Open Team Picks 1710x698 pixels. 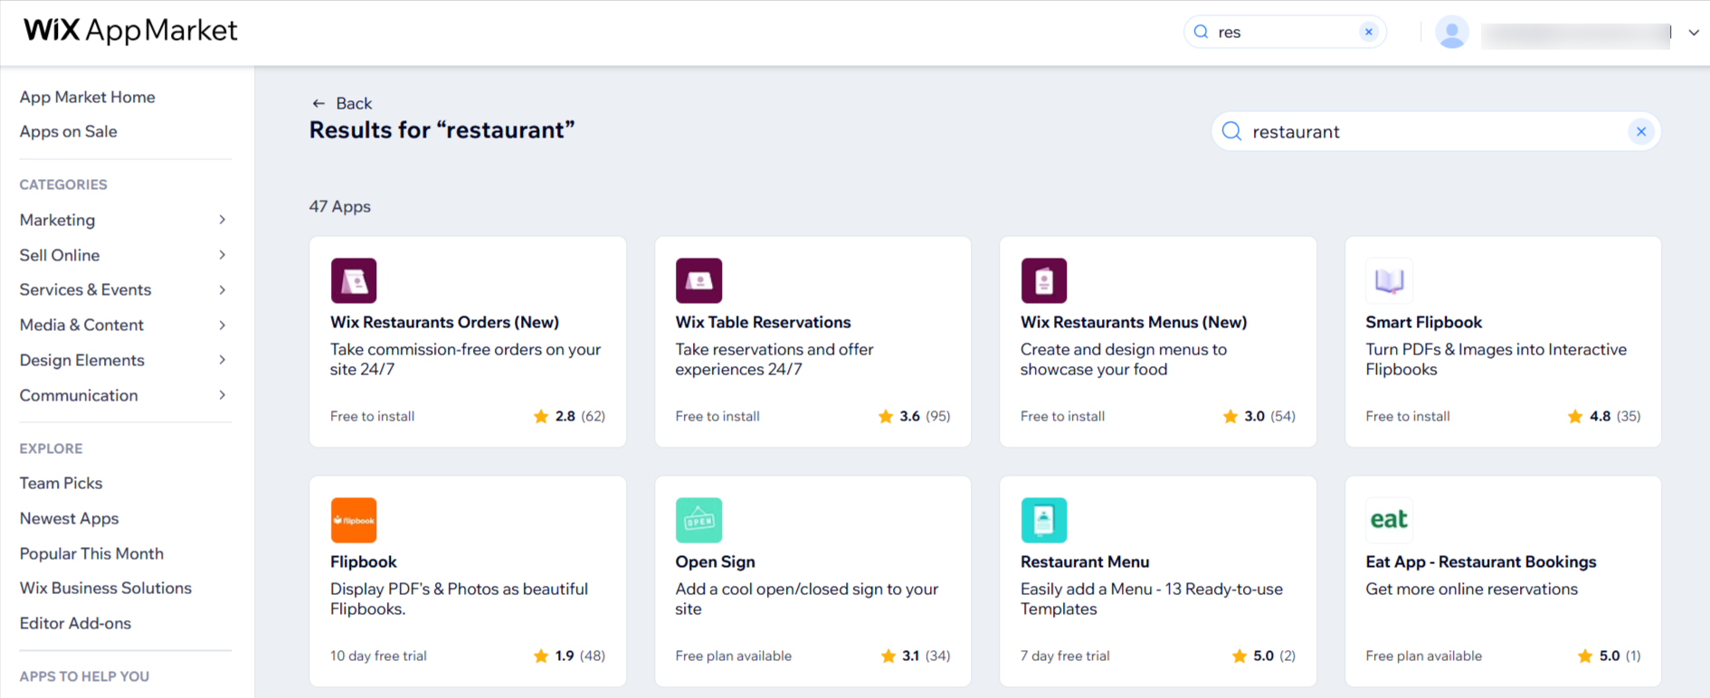pos(62,483)
